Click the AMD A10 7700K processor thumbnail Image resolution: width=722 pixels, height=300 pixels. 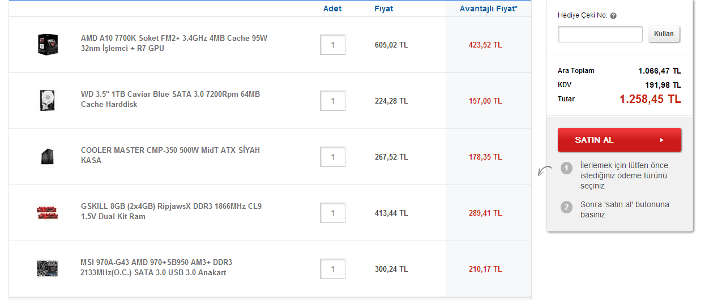(x=48, y=44)
